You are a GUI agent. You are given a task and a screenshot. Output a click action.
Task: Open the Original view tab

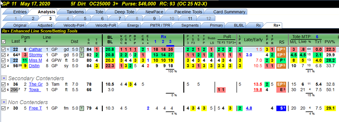coord(20,25)
